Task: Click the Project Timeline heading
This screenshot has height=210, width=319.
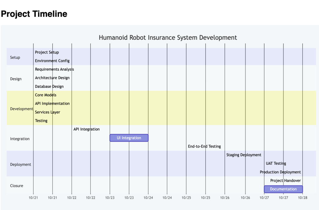Action: point(34,14)
